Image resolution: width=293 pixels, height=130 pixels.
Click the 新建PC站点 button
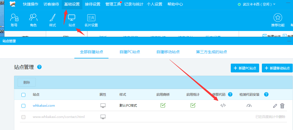[x=245, y=68]
